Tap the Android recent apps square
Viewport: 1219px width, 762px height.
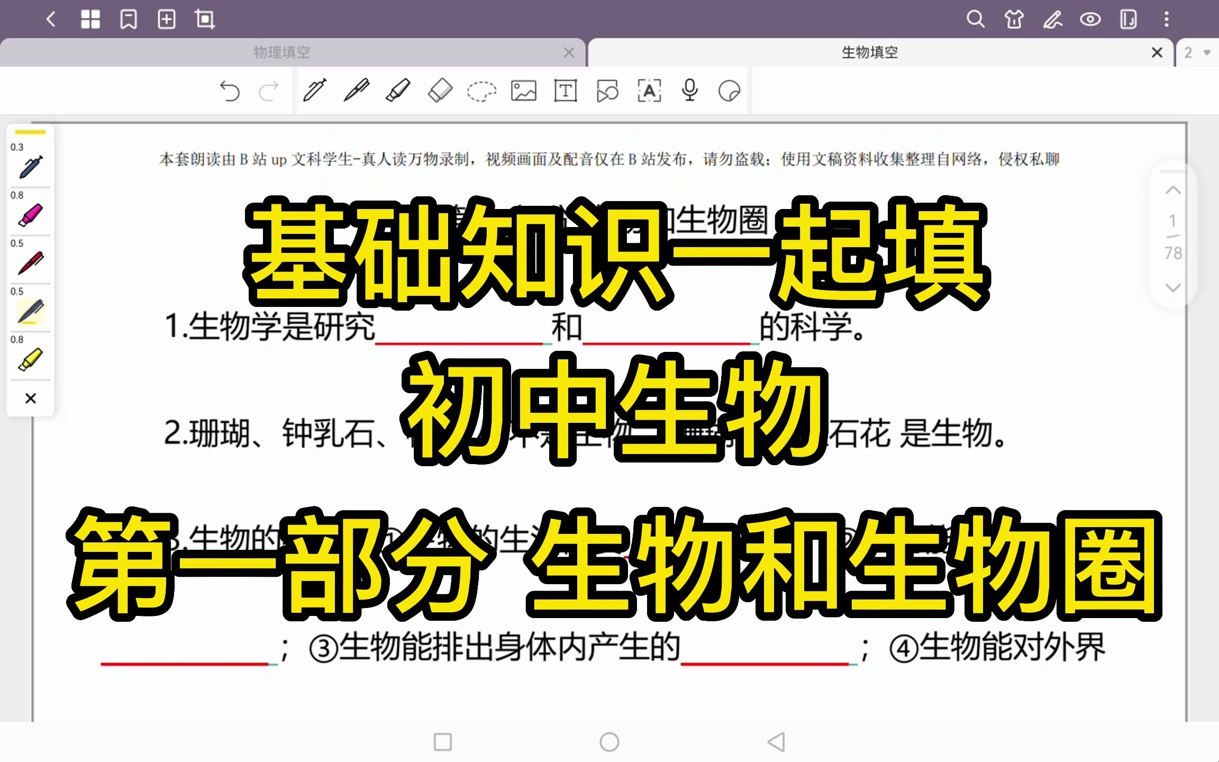[x=442, y=742]
